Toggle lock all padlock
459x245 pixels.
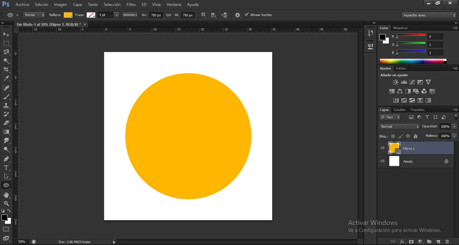click(x=415, y=136)
